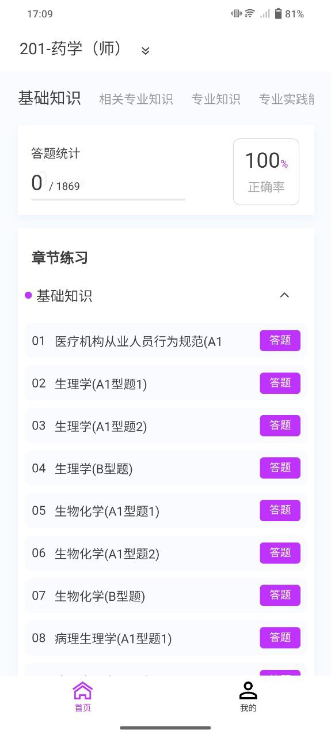Tap the vibrate mode status icon
Viewport: 331px width, 738px height.
(x=237, y=14)
